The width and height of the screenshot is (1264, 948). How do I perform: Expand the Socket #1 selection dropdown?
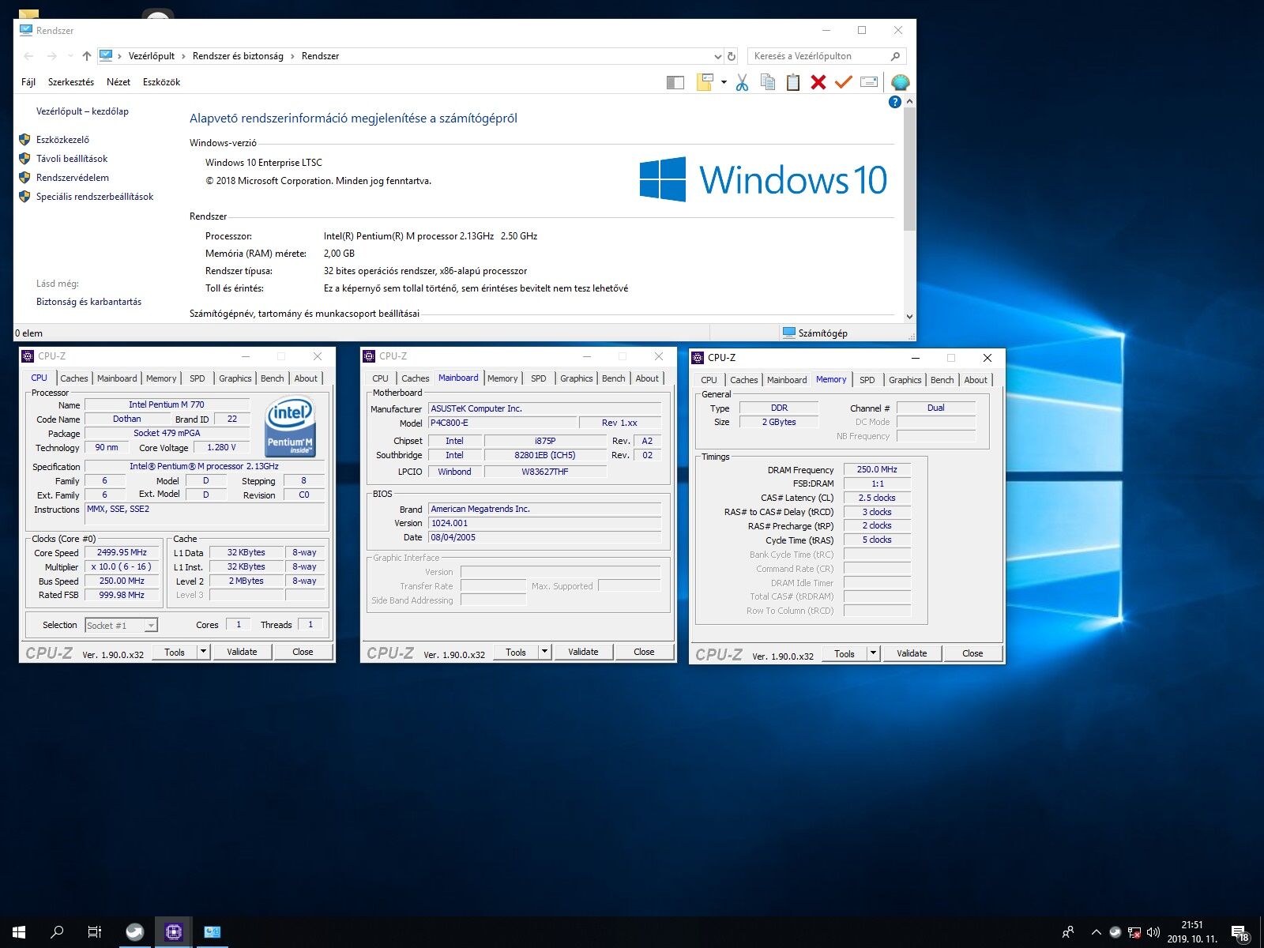(x=151, y=626)
